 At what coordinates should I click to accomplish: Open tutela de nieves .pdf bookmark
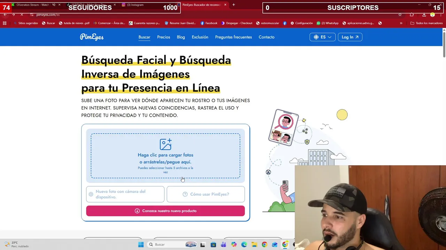coord(74,23)
